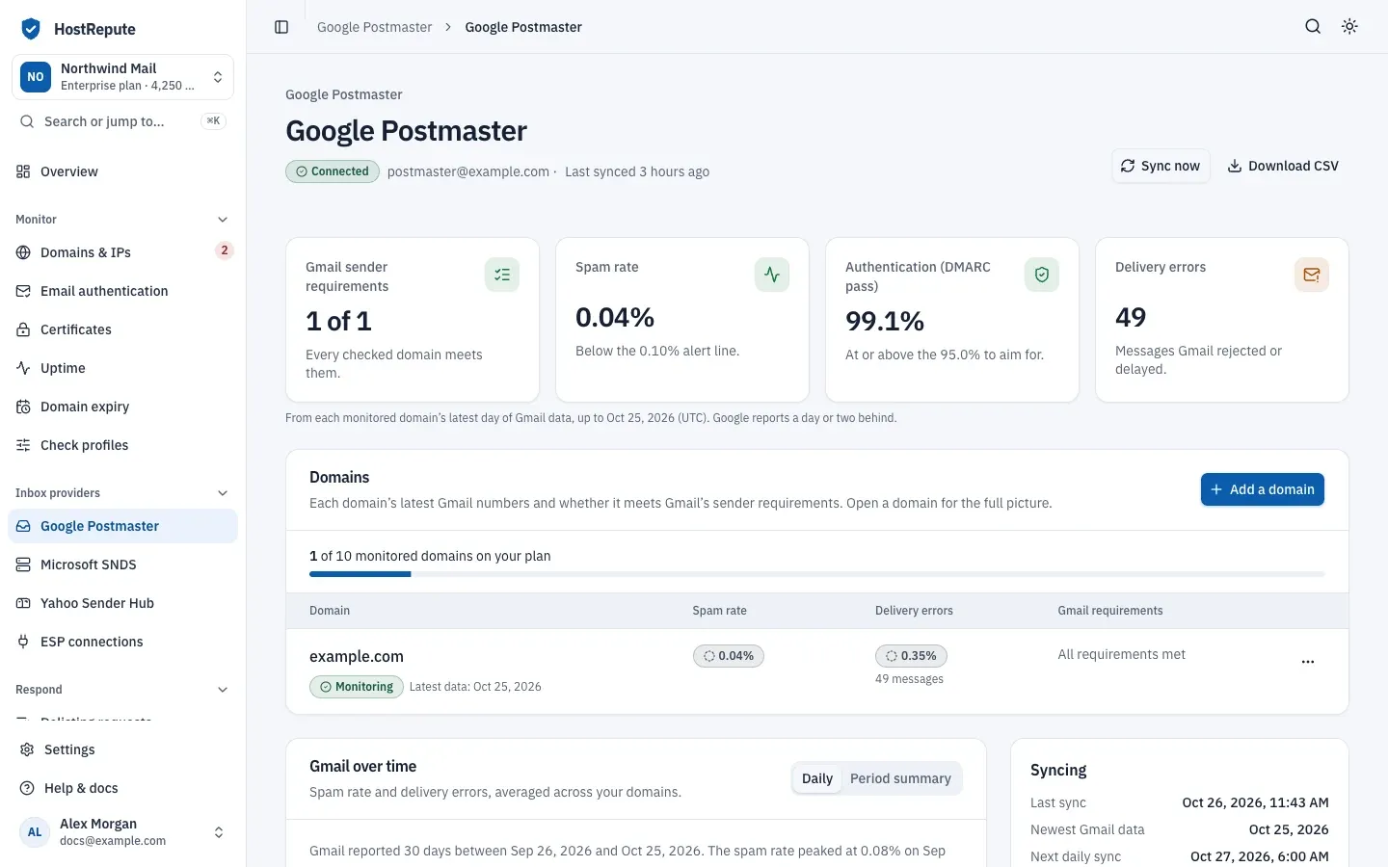This screenshot has height=867, width=1388.
Task: Click the Domain column header
Action: (330, 611)
